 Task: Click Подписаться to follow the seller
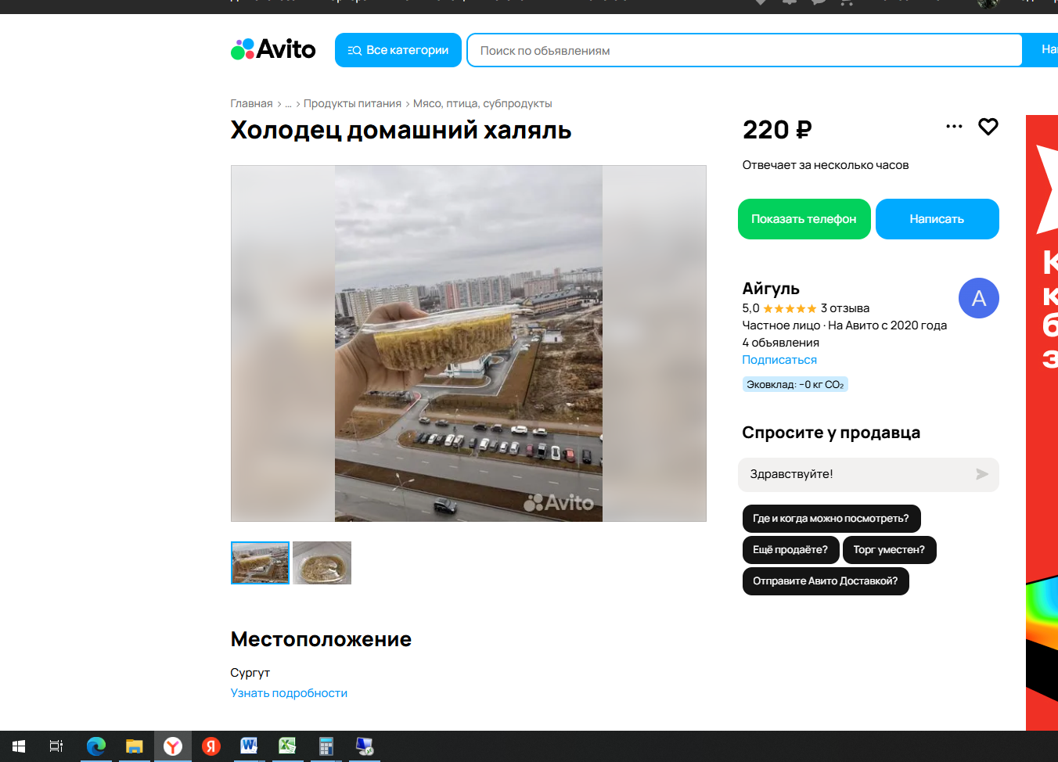779,360
